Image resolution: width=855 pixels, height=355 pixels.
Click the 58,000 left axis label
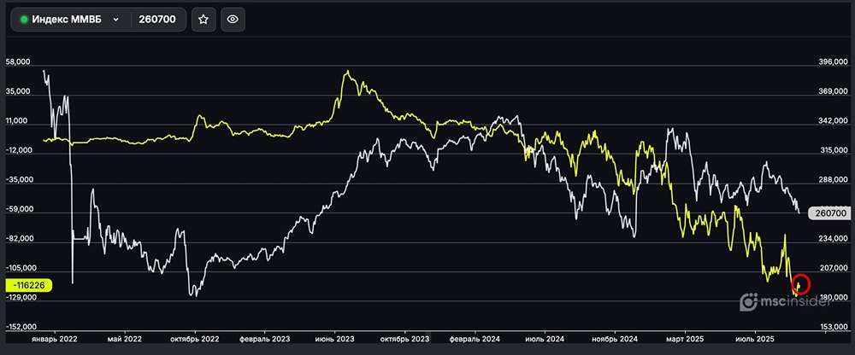pyautogui.click(x=18, y=62)
